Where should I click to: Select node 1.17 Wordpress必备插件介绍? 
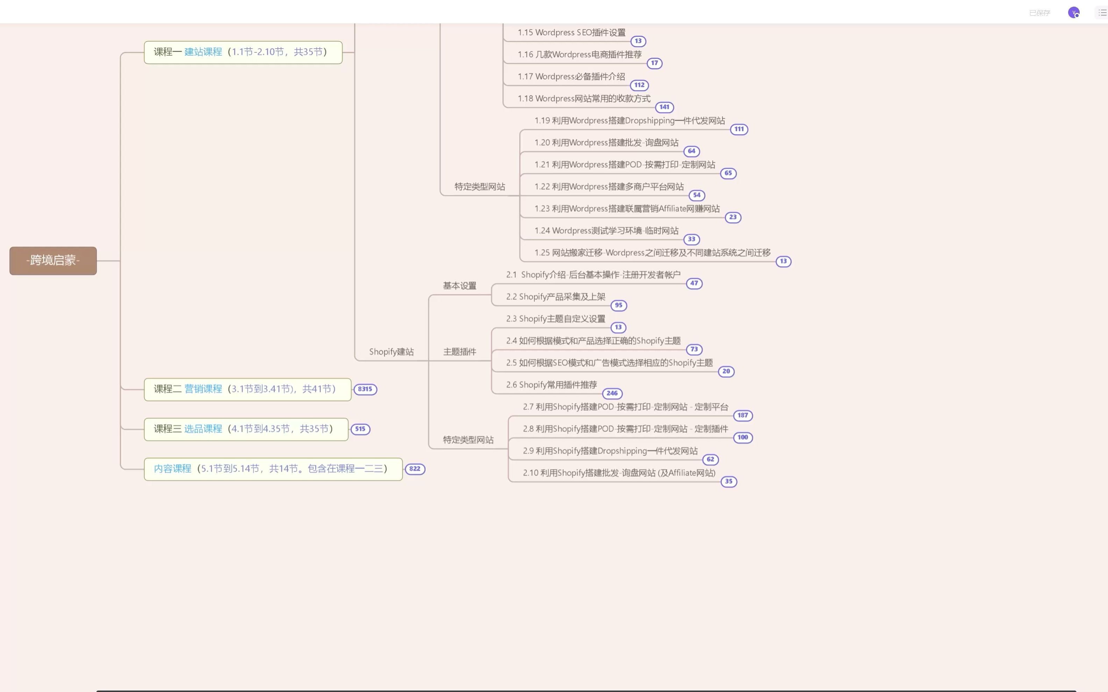point(571,76)
